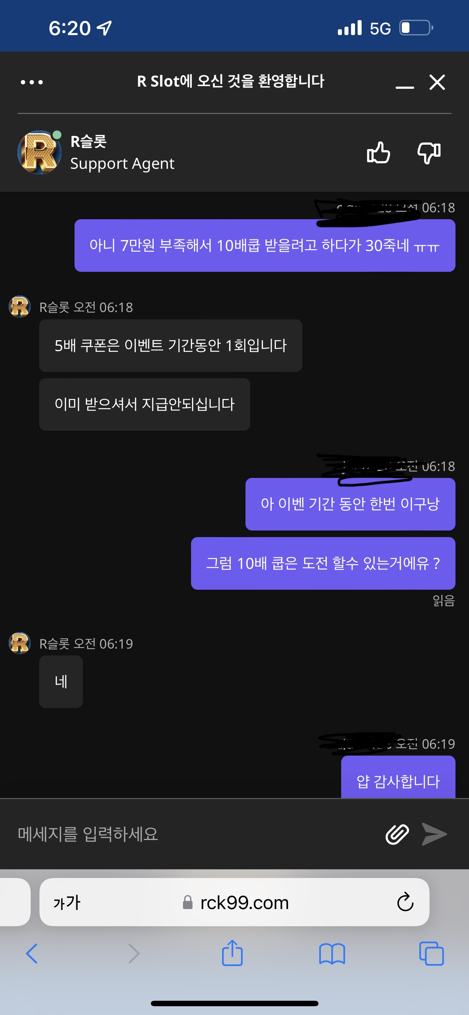Give the agent a thumbs down
469x1015 pixels.
click(x=429, y=152)
